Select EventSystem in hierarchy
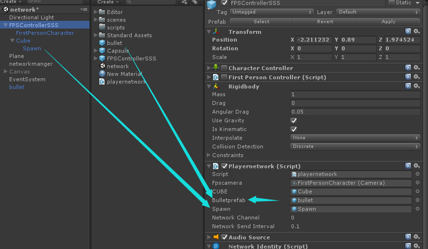Image resolution: width=428 pixels, height=249 pixels. [x=27, y=79]
